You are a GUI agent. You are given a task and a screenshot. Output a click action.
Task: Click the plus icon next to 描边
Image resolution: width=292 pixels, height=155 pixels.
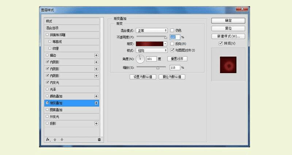click(96, 55)
